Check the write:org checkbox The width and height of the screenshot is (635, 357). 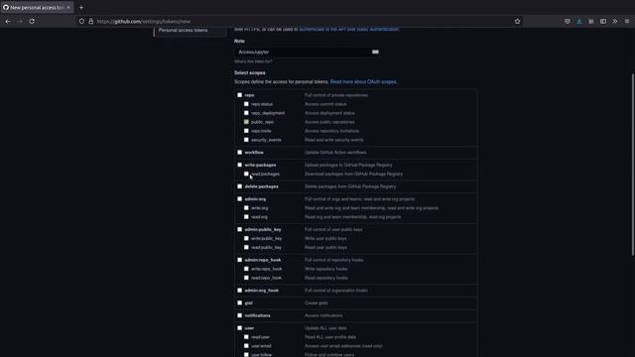(x=246, y=207)
